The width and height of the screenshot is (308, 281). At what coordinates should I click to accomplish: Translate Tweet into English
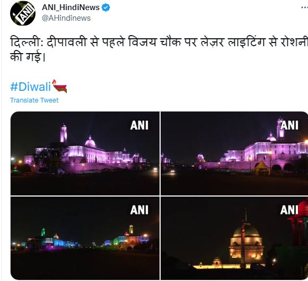point(34,100)
